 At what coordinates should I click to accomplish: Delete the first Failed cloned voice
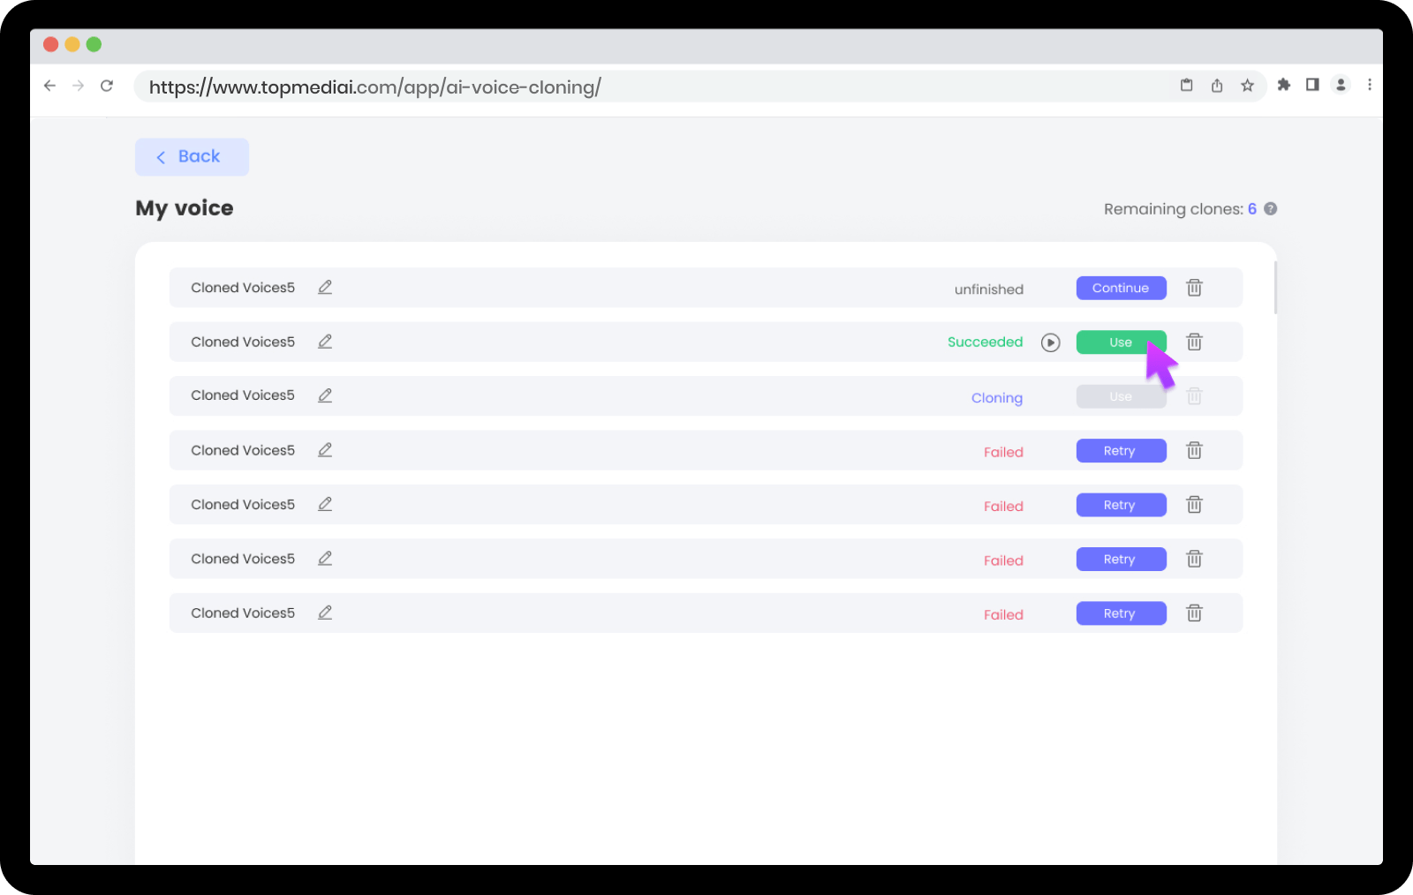[x=1194, y=450]
